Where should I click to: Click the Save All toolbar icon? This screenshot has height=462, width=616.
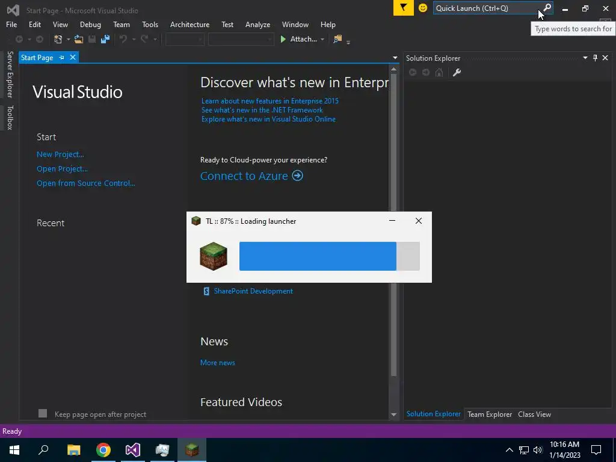105,39
